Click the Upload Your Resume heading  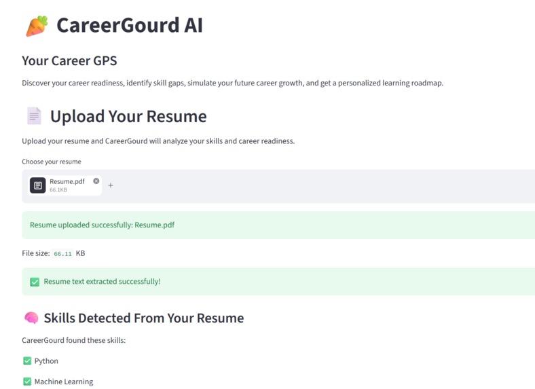pos(128,116)
